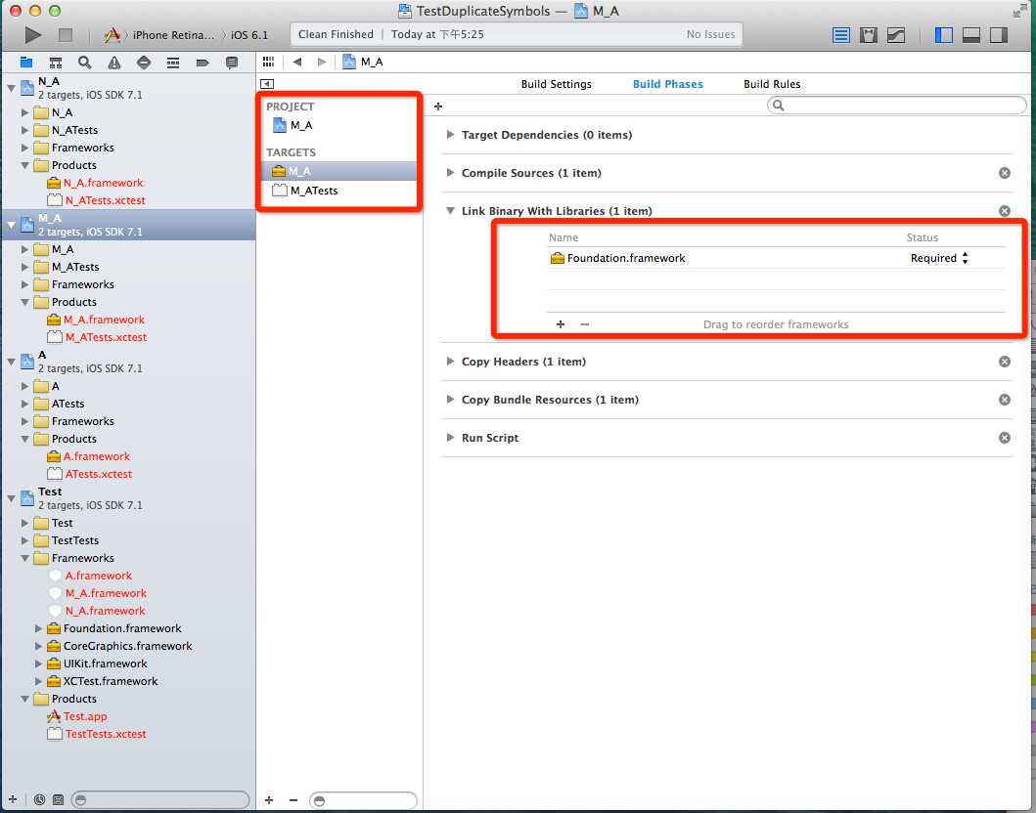
Task: Remove the Link Binary With Libraries phase
Action: point(1005,211)
